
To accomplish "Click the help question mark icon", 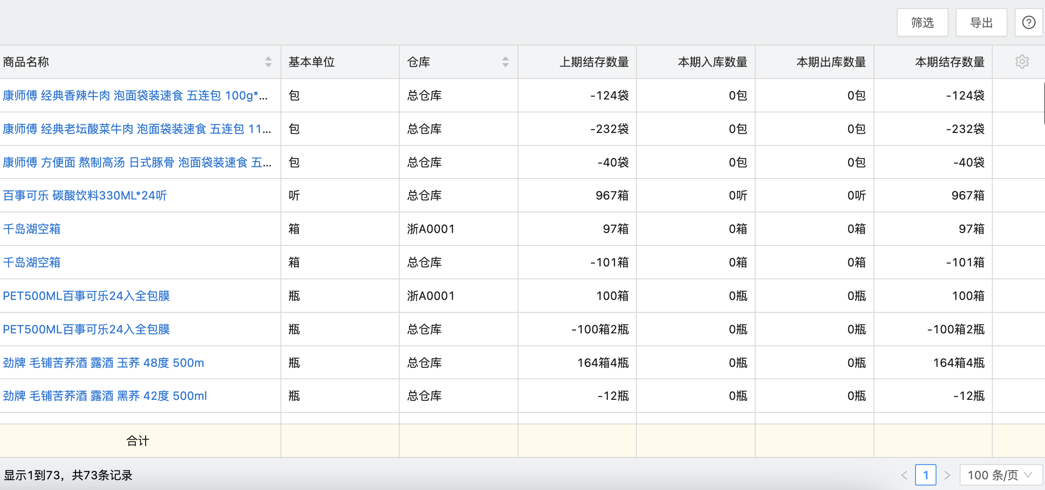I will click(1028, 22).
